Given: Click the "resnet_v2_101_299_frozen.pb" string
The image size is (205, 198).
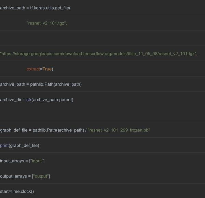Looking at the screenshot, I should click(x=119, y=130).
